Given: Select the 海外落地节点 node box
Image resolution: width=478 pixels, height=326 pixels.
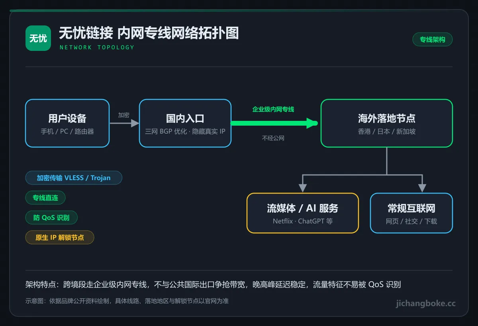Looking at the screenshot, I should pos(387,123).
